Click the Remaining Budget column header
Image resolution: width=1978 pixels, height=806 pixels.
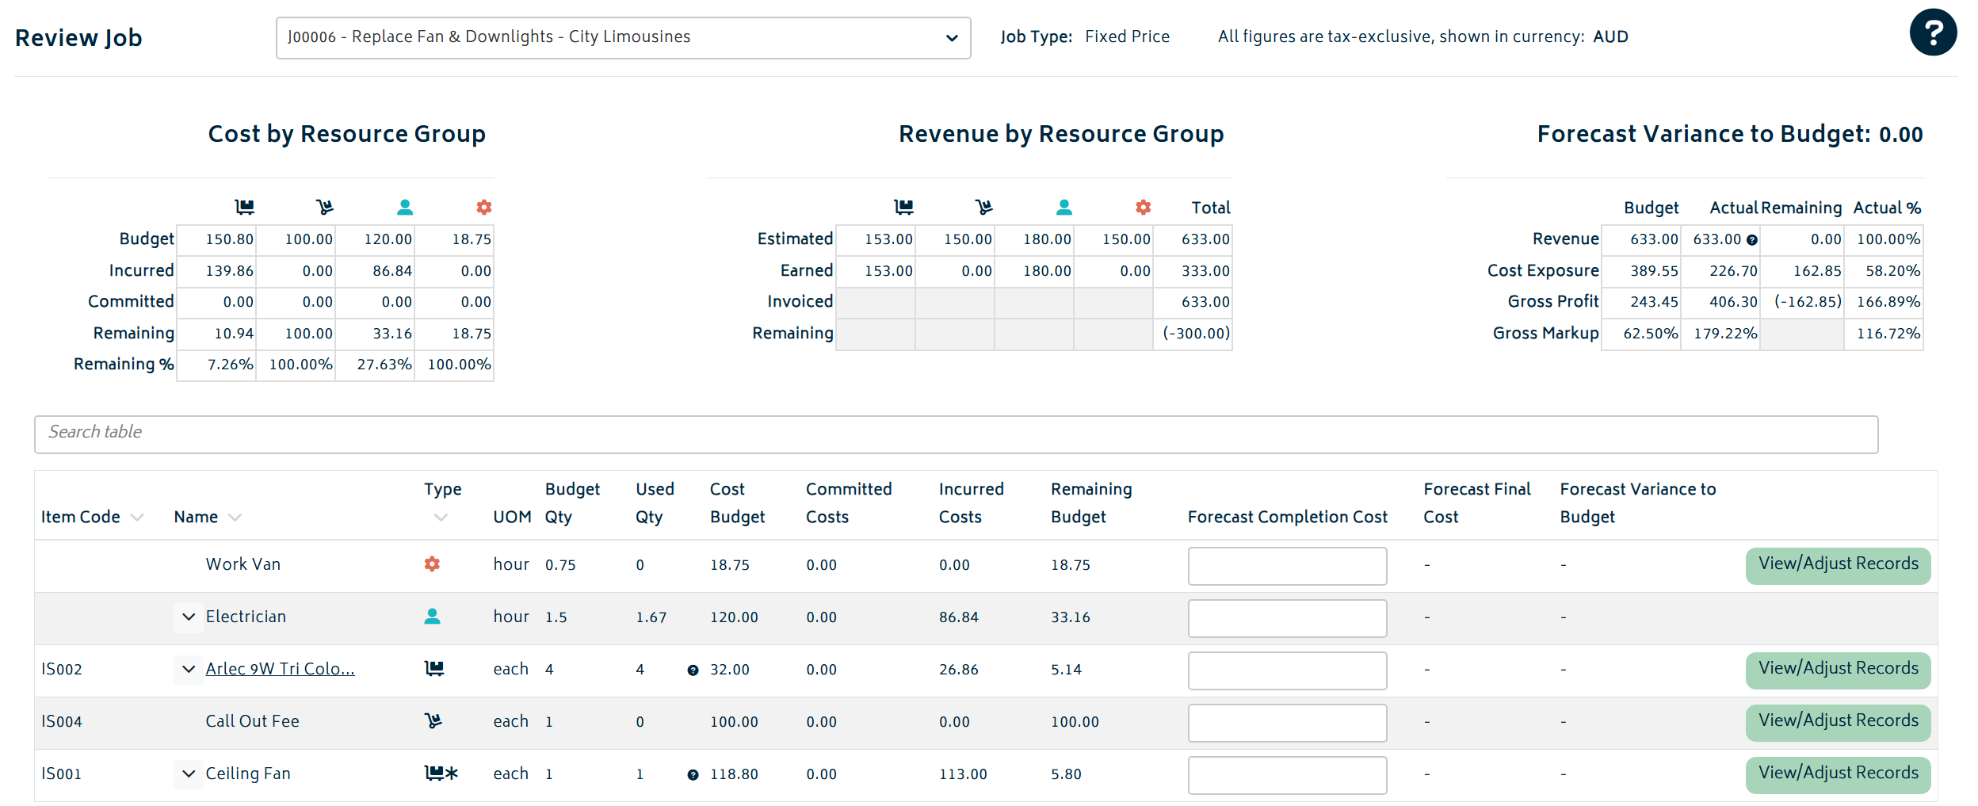(x=1091, y=502)
